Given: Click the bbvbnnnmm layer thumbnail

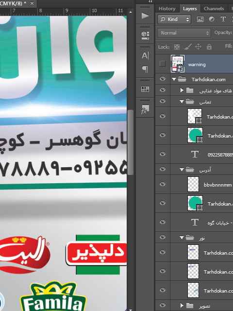Looking at the screenshot, I should [x=193, y=184].
